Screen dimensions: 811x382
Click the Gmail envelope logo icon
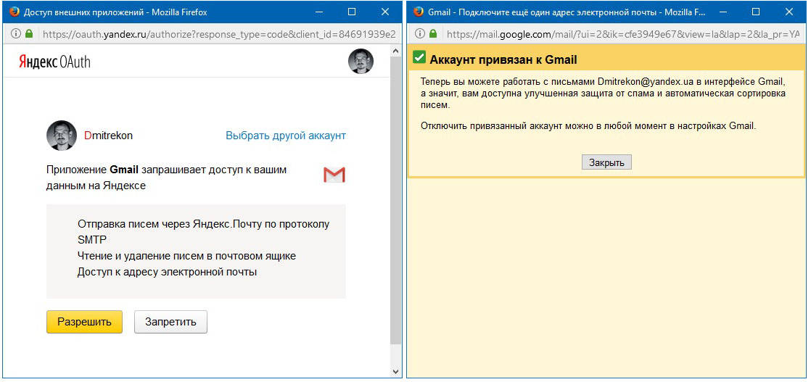tap(334, 175)
